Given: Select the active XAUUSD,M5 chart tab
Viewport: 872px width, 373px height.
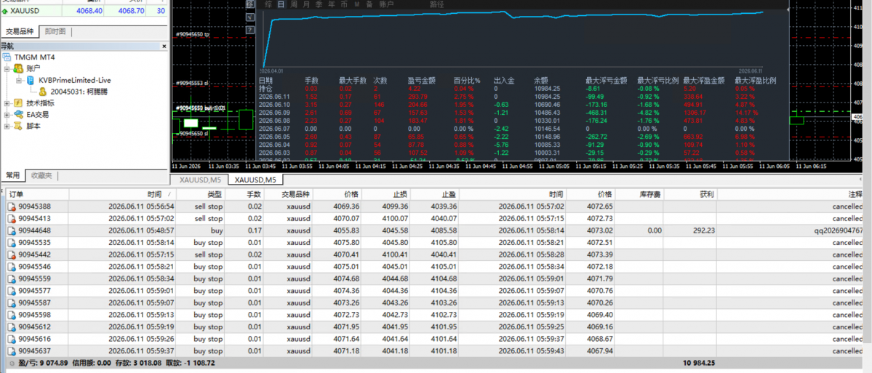Looking at the screenshot, I should coord(256,180).
